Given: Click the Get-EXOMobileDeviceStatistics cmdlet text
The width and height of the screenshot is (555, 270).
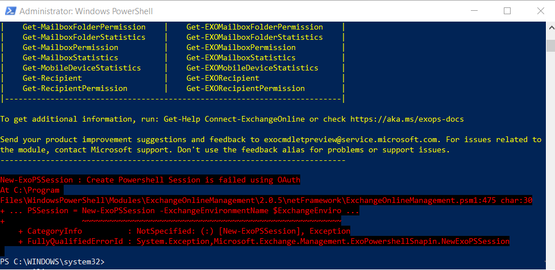Looking at the screenshot, I should (x=252, y=68).
